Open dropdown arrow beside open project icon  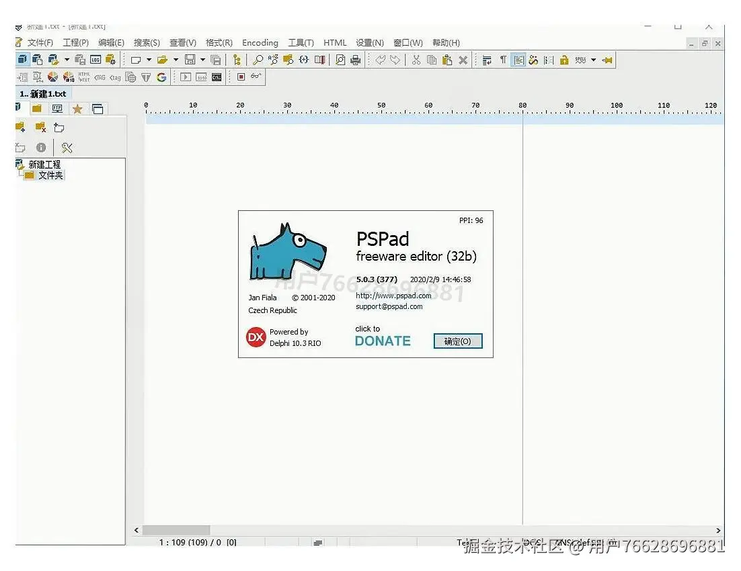(x=67, y=60)
